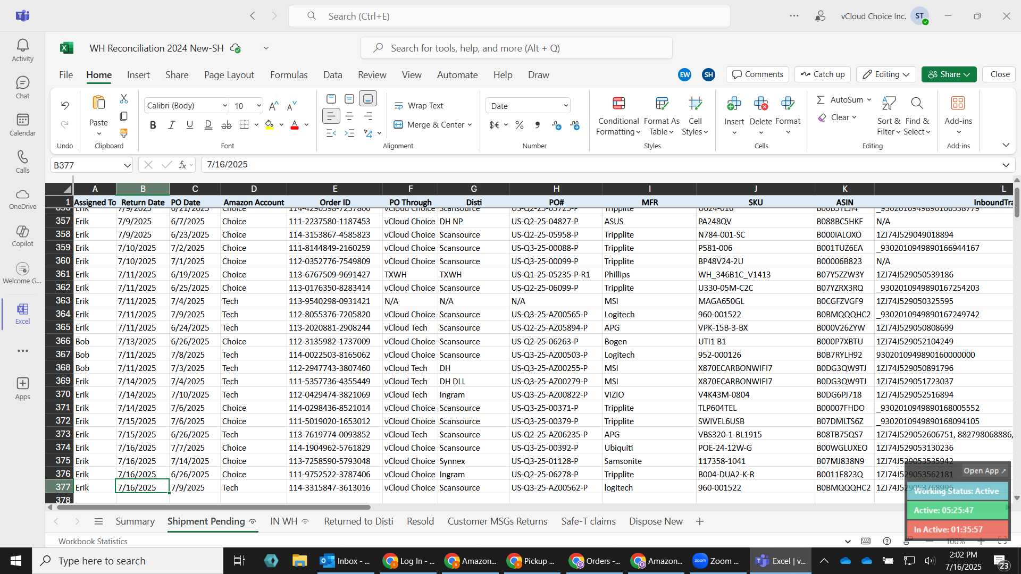Open Calendar from the Teams sidebar
The image size is (1021, 574).
pos(22,125)
